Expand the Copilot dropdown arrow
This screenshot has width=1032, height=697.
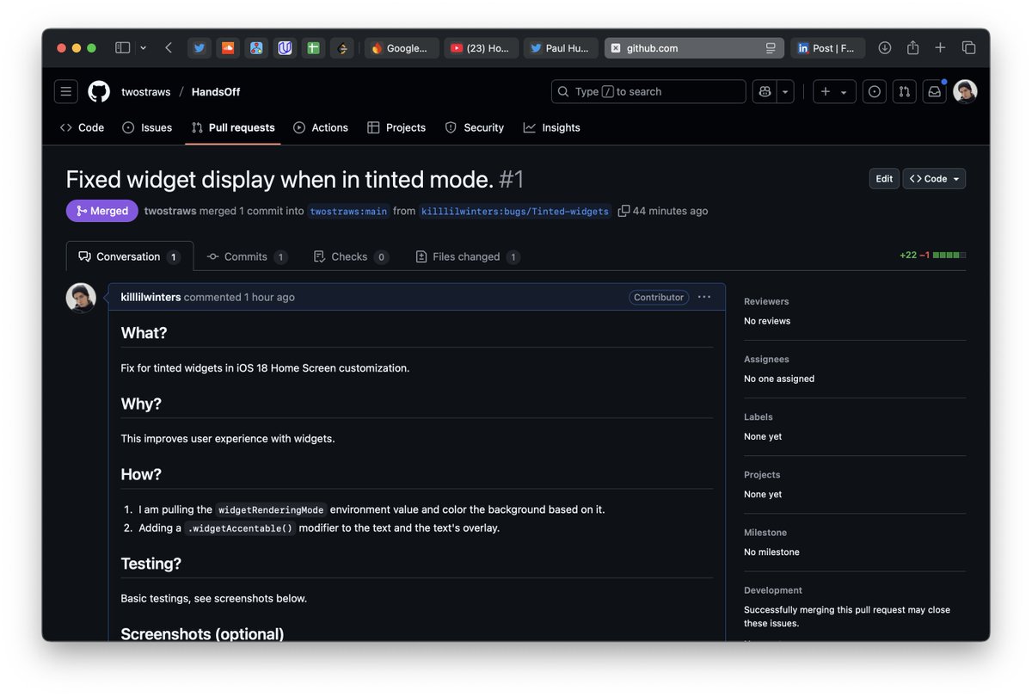point(784,91)
